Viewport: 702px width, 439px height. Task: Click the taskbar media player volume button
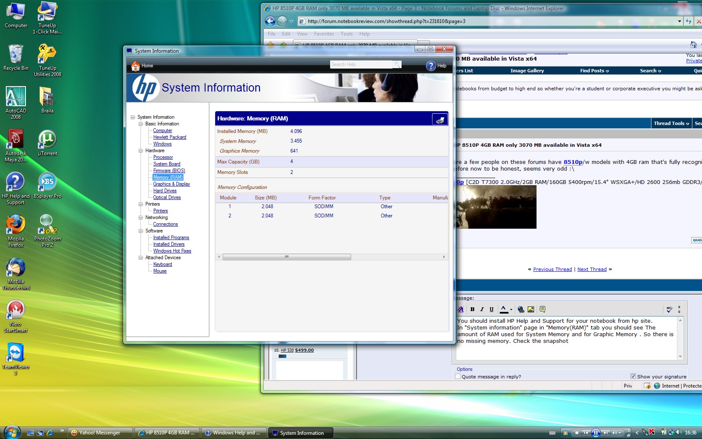click(x=616, y=433)
